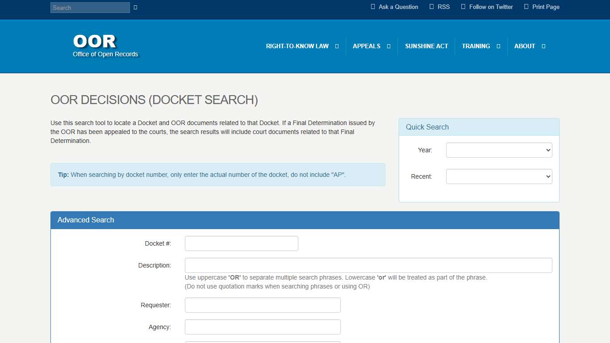Expand the ABOUT dropdown caret
The image size is (610, 343).
point(543,46)
